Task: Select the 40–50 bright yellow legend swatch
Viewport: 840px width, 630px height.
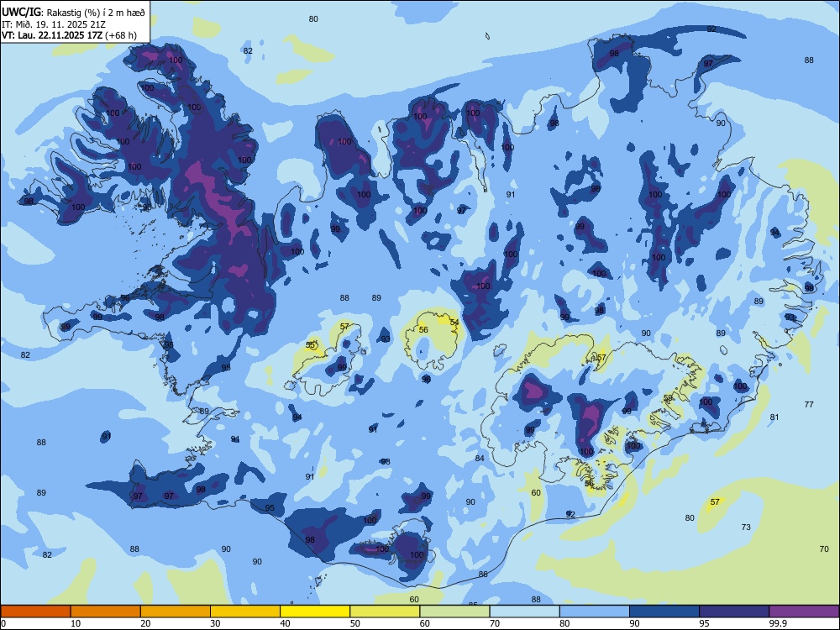Action: click(315, 612)
